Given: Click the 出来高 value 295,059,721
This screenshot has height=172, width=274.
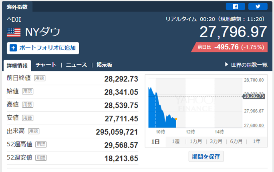Looking at the screenshot, I should (x=117, y=132).
